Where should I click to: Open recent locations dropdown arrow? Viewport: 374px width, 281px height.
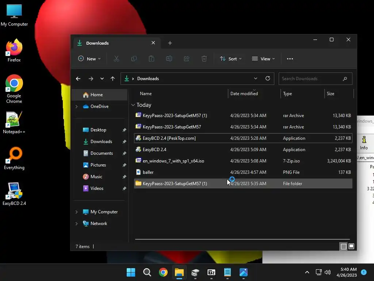click(102, 79)
